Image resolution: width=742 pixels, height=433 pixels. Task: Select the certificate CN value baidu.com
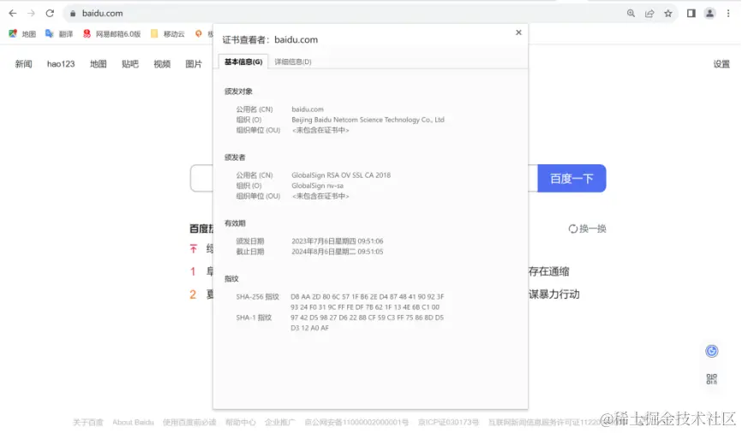click(x=308, y=110)
